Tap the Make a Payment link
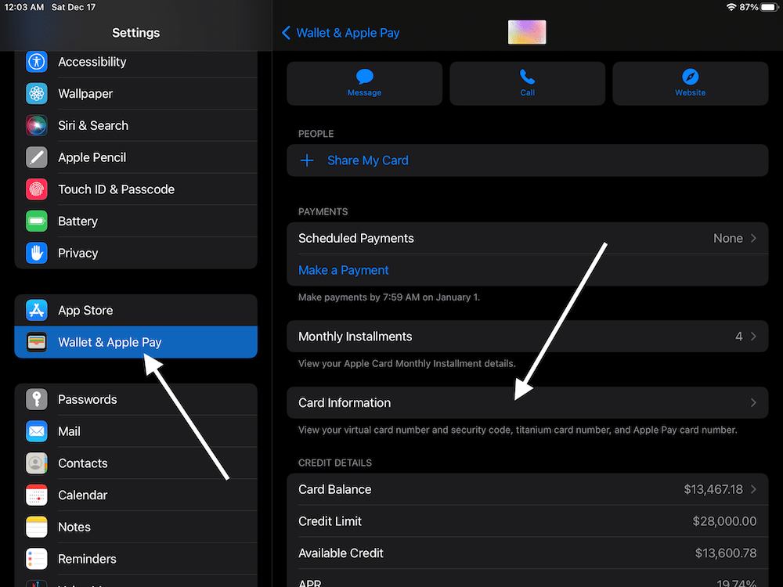783x587 pixels. point(343,271)
